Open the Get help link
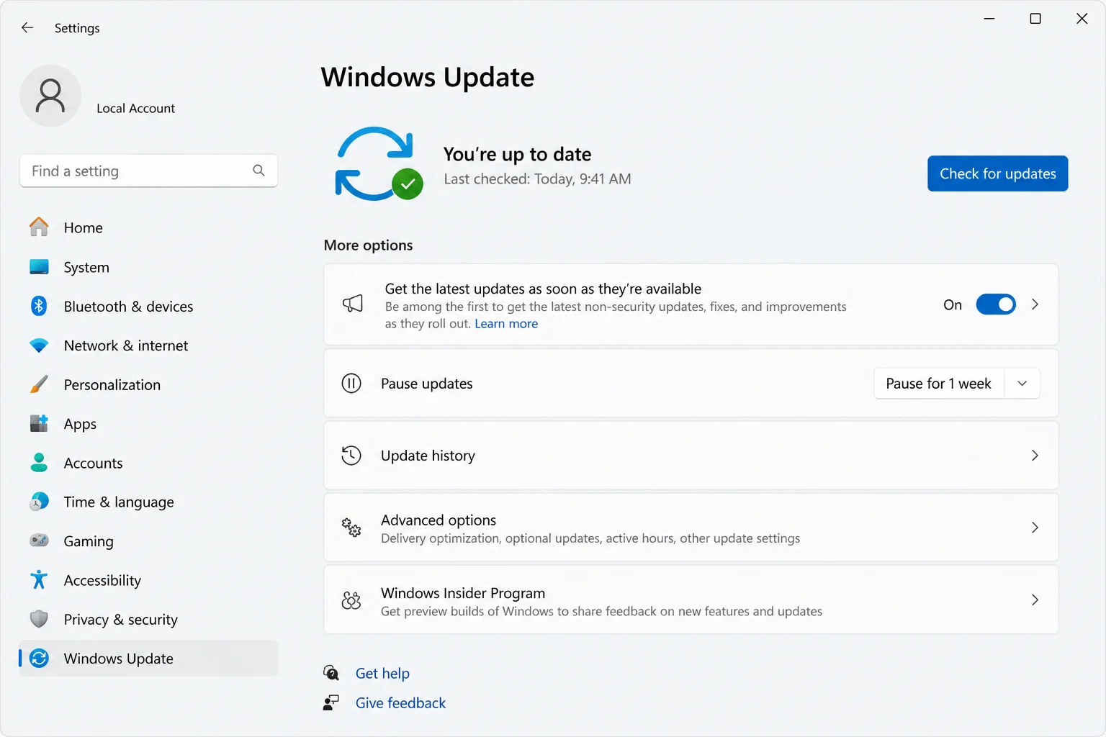The height and width of the screenshot is (737, 1106). coord(382,673)
